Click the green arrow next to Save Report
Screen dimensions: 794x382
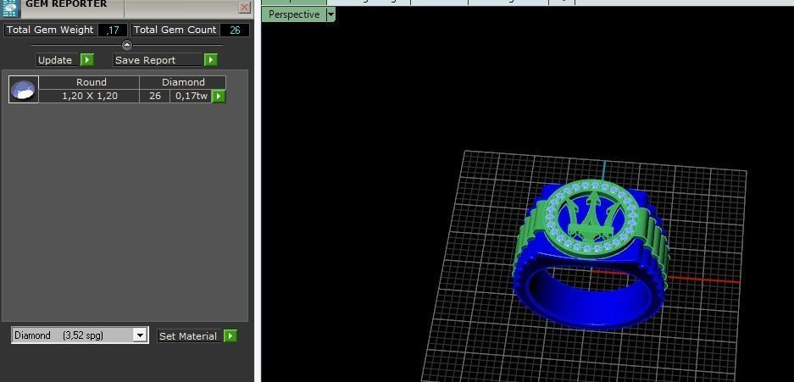tap(211, 60)
